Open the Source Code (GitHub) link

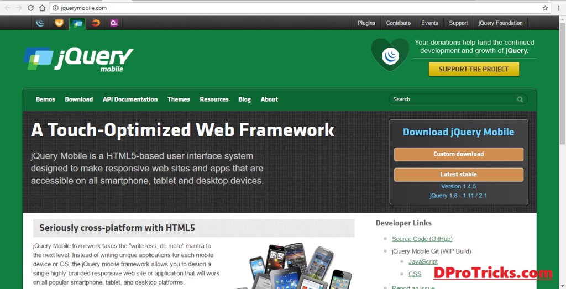(x=422, y=239)
